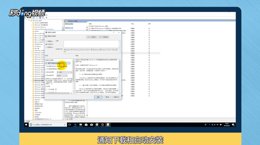Show hidden system tray icons
This screenshot has height=145, width=260.
tap(209, 125)
